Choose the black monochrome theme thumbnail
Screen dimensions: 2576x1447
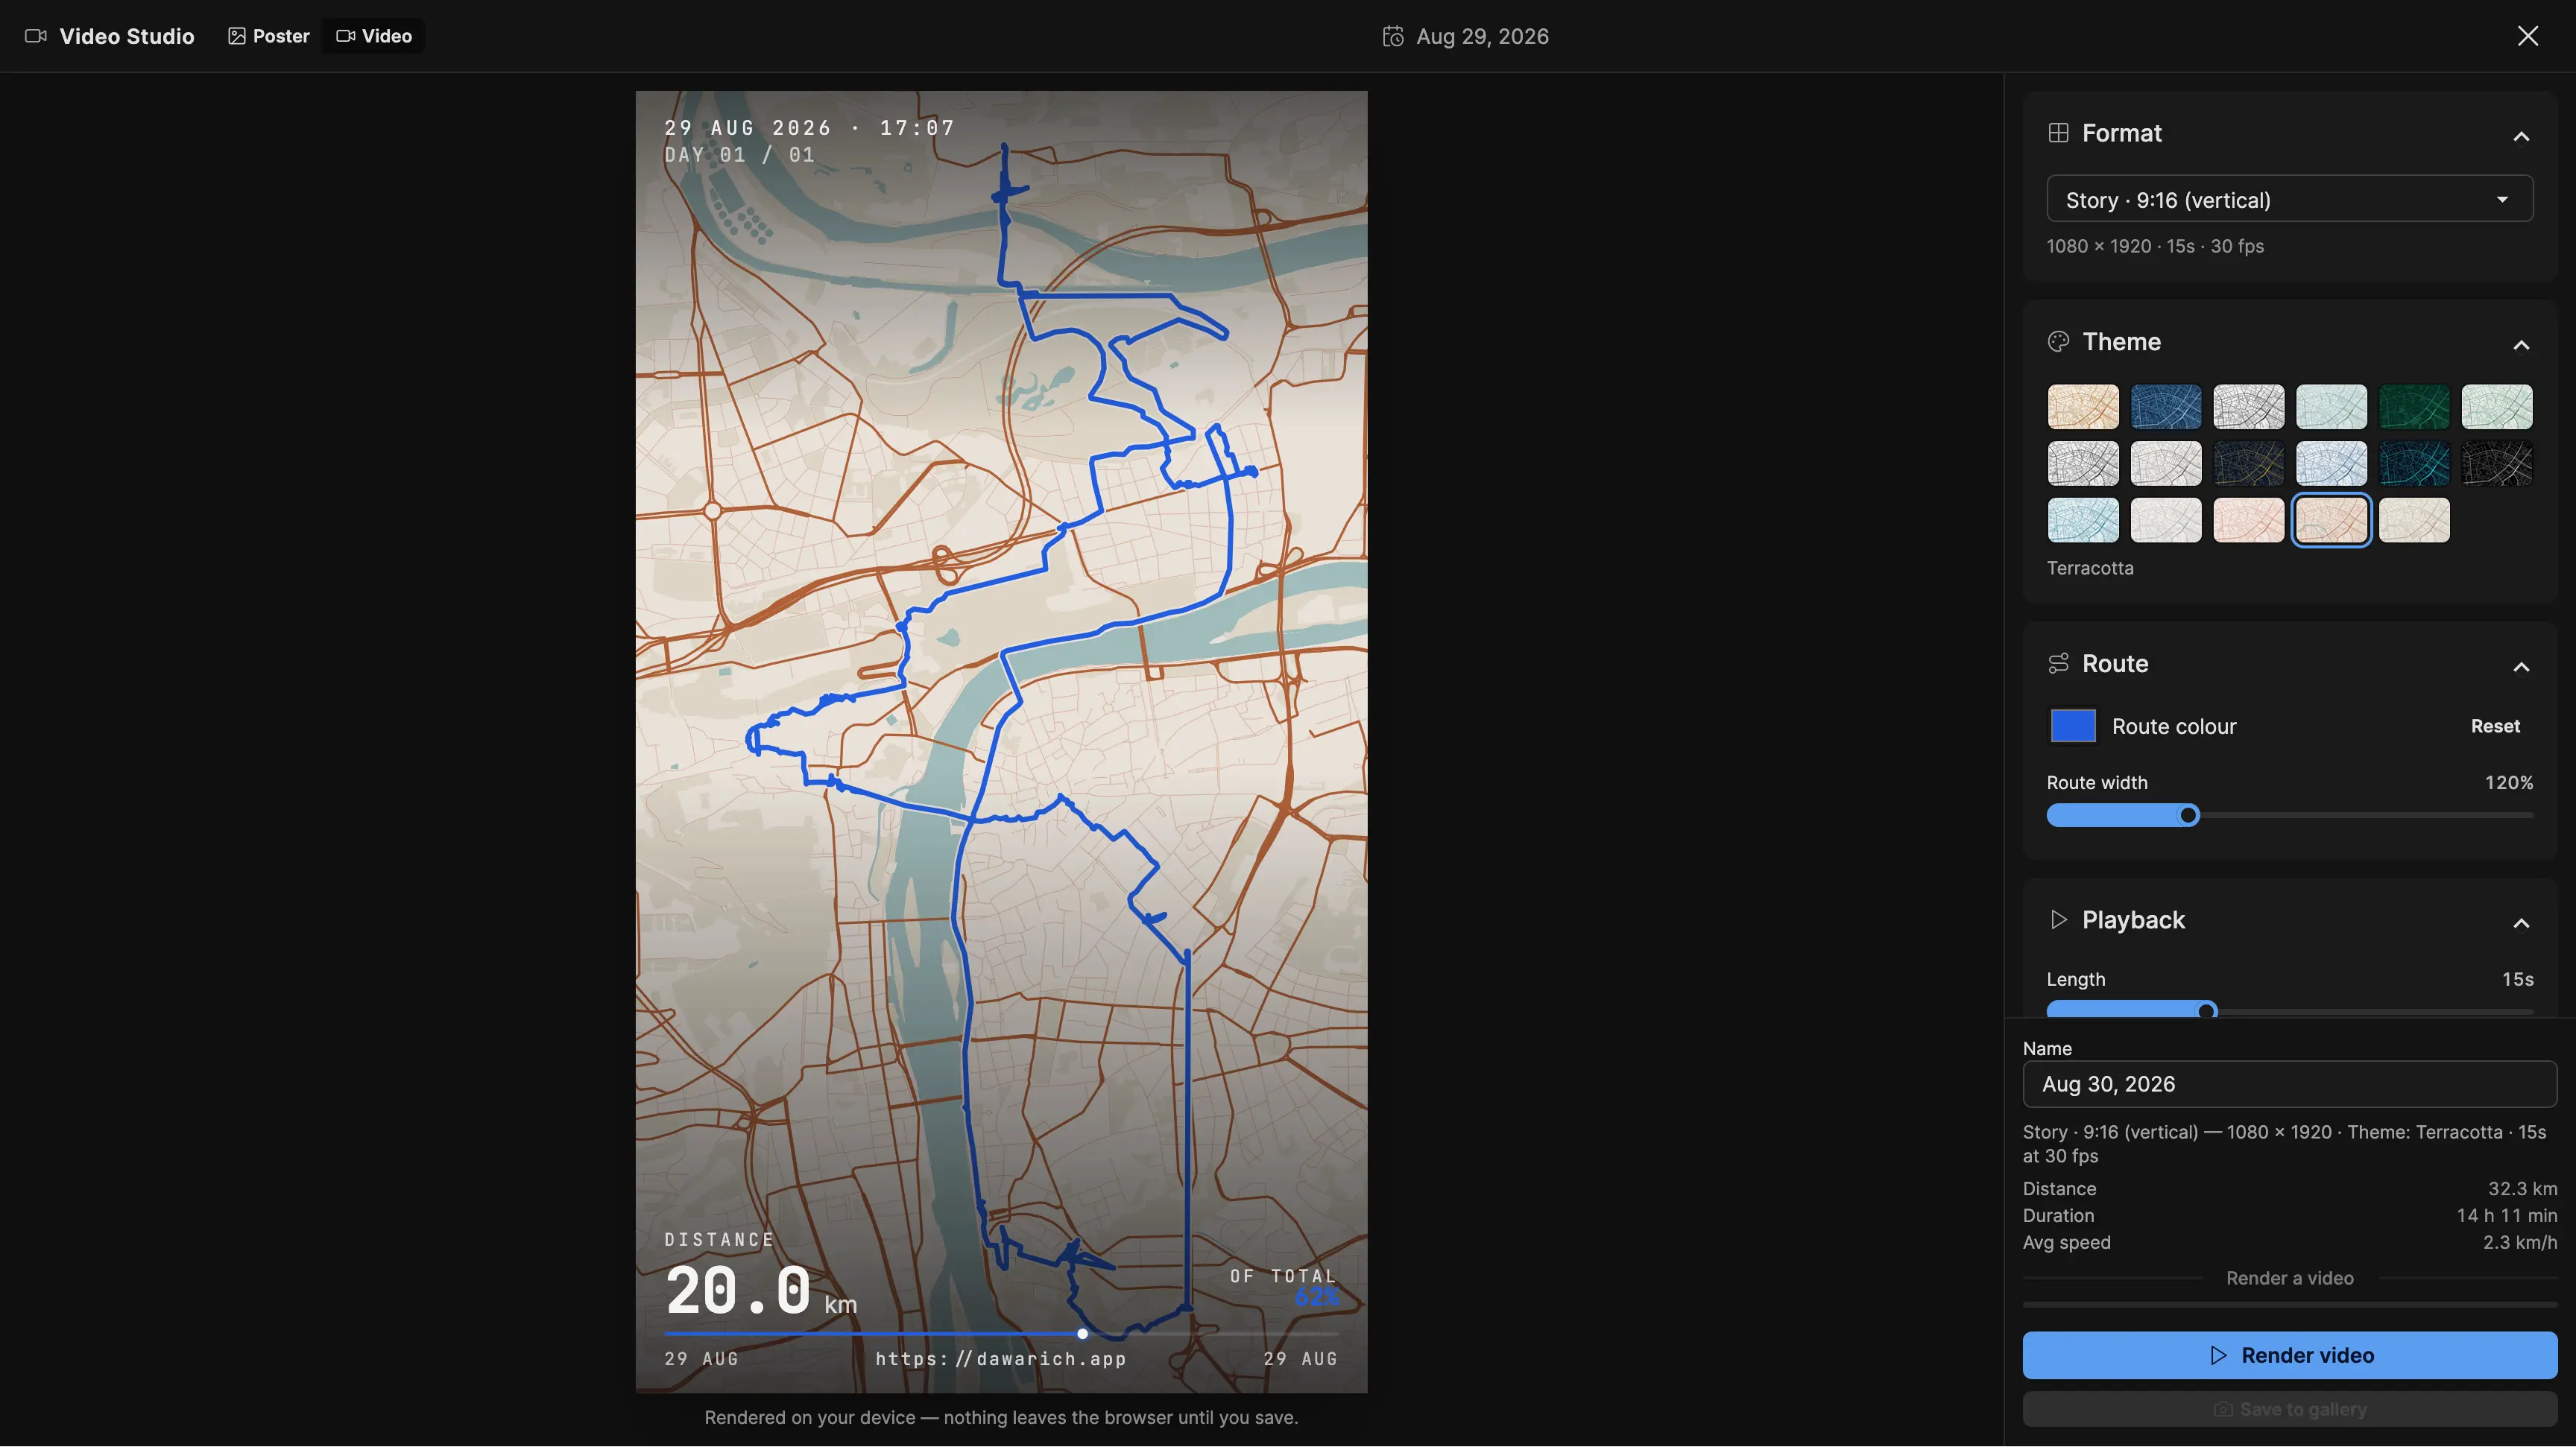(2497, 463)
